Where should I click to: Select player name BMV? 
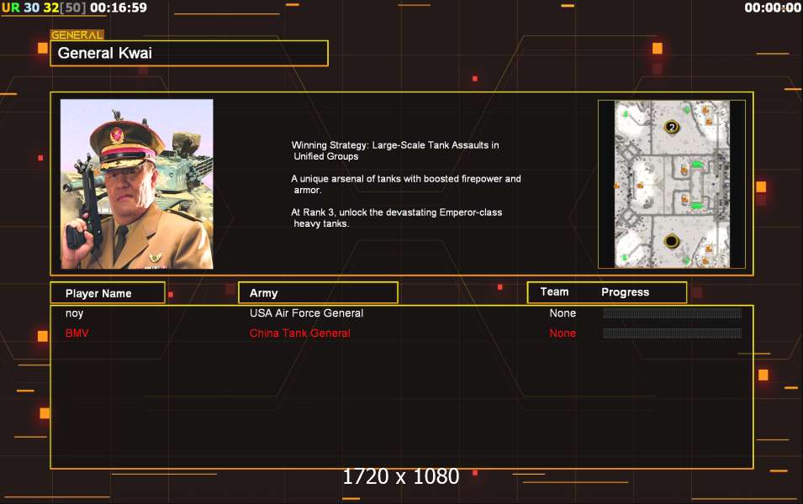point(77,333)
